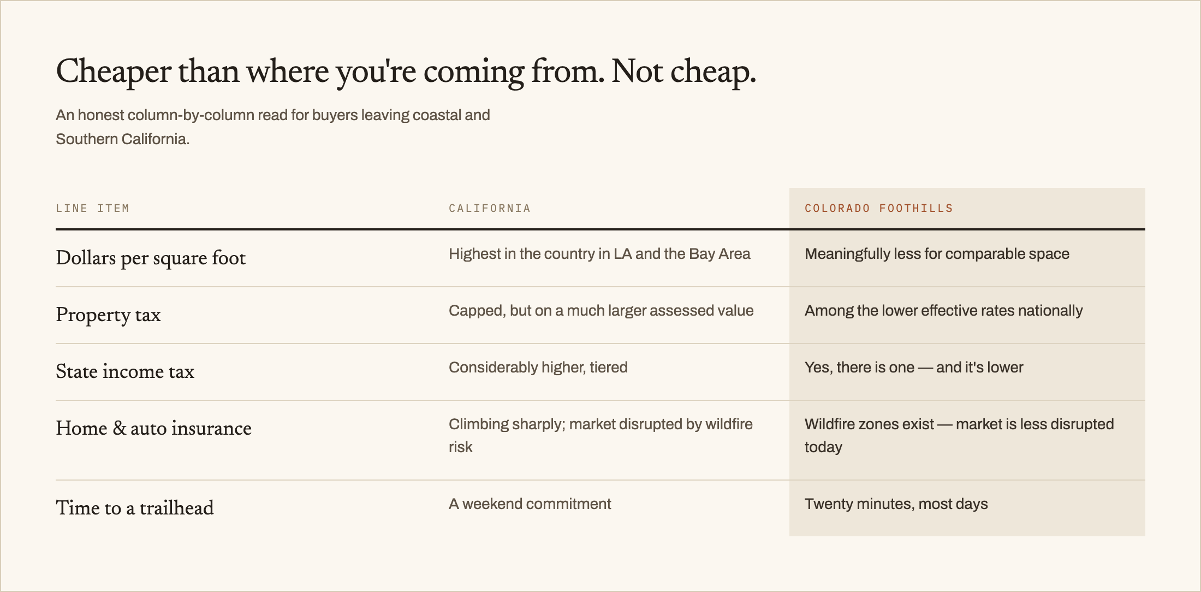Select the 'Time to a trailhead' row label
This screenshot has width=1201, height=592.
[135, 508]
